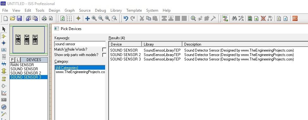Click the Undo arrow

click(126, 18)
